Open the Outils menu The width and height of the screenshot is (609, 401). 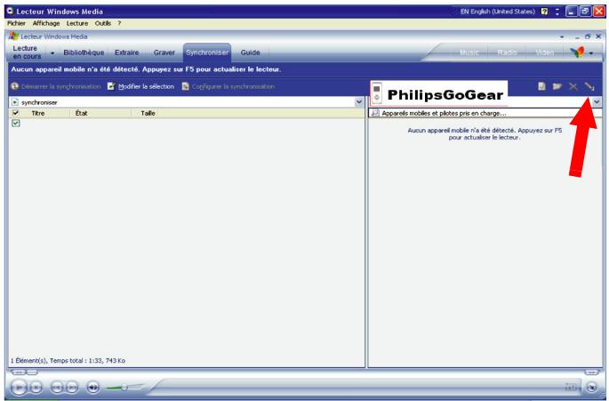pos(103,23)
